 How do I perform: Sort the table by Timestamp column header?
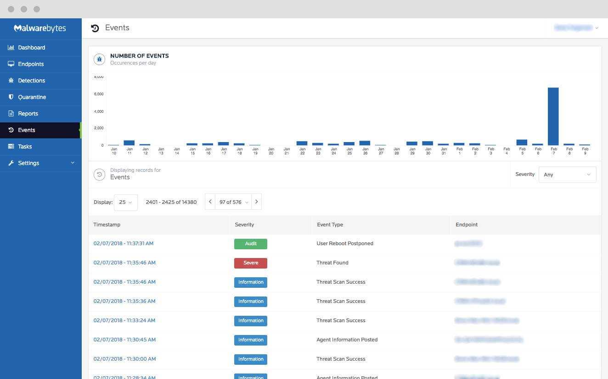click(x=107, y=225)
